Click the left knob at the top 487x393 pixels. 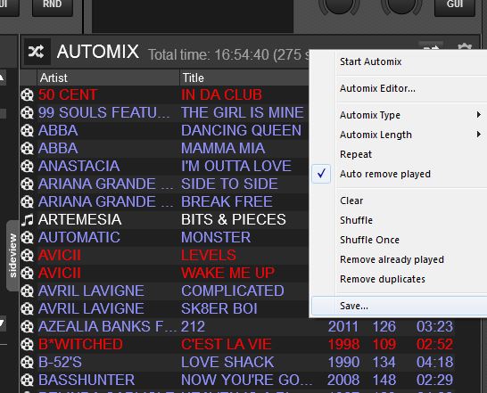pyautogui.click(x=339, y=6)
